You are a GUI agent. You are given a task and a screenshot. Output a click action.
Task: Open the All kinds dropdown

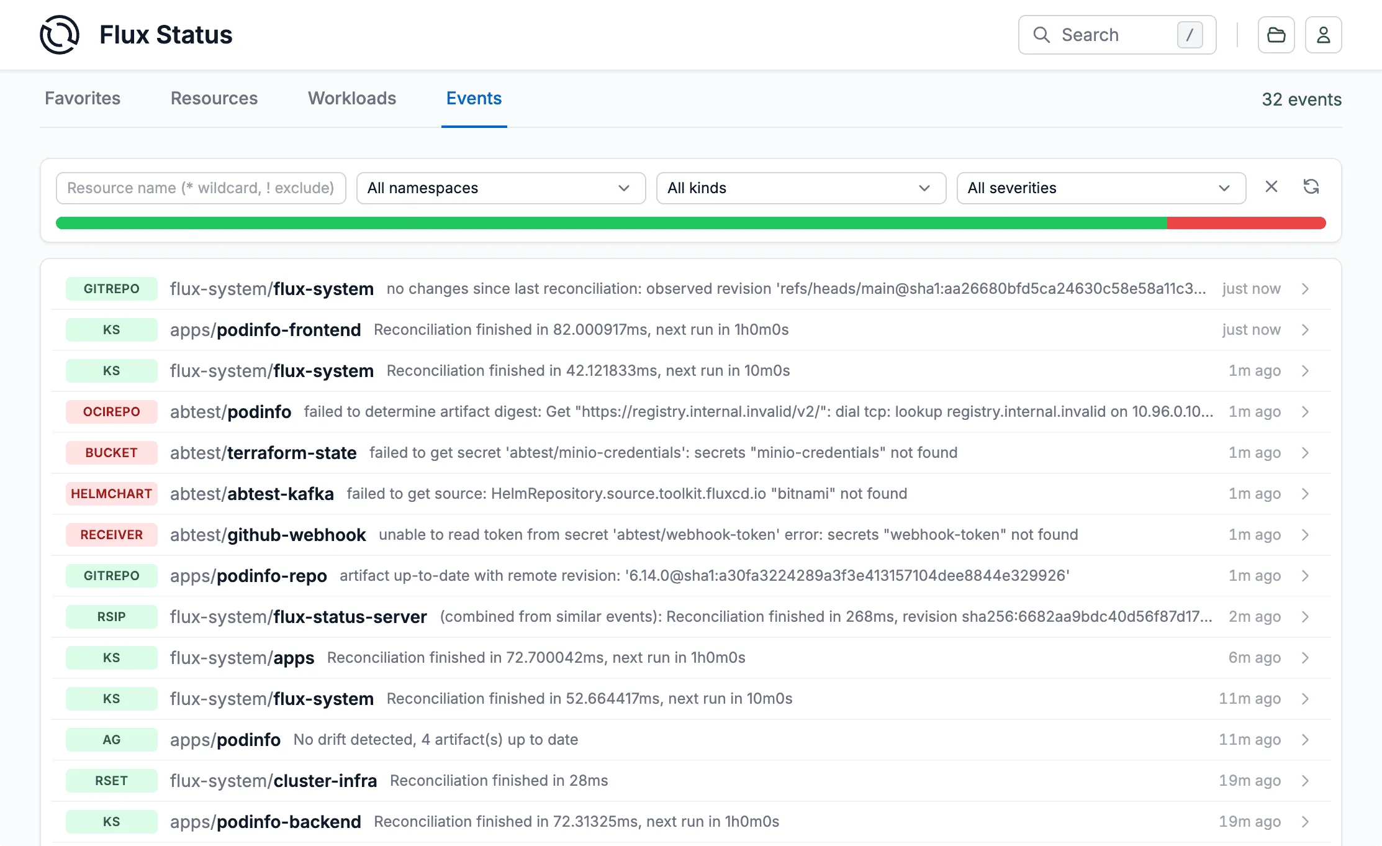(801, 188)
